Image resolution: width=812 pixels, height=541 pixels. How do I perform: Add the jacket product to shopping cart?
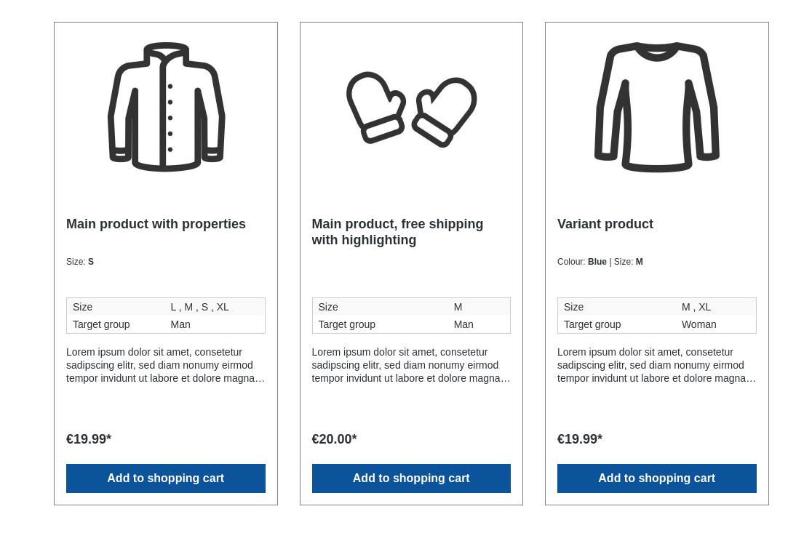coord(166,478)
